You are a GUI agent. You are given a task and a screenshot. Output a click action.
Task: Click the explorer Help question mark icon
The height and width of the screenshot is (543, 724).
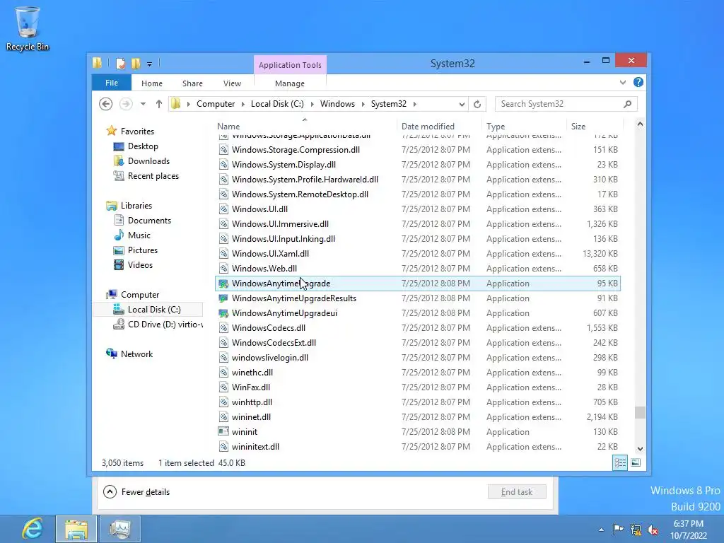pos(638,82)
